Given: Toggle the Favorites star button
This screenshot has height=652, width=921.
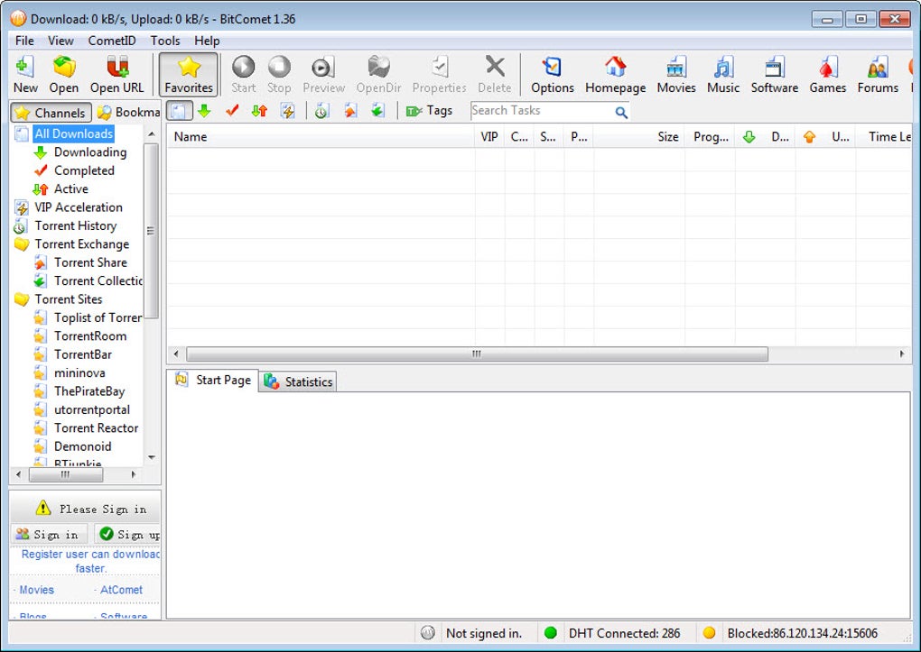Looking at the screenshot, I should 189,75.
